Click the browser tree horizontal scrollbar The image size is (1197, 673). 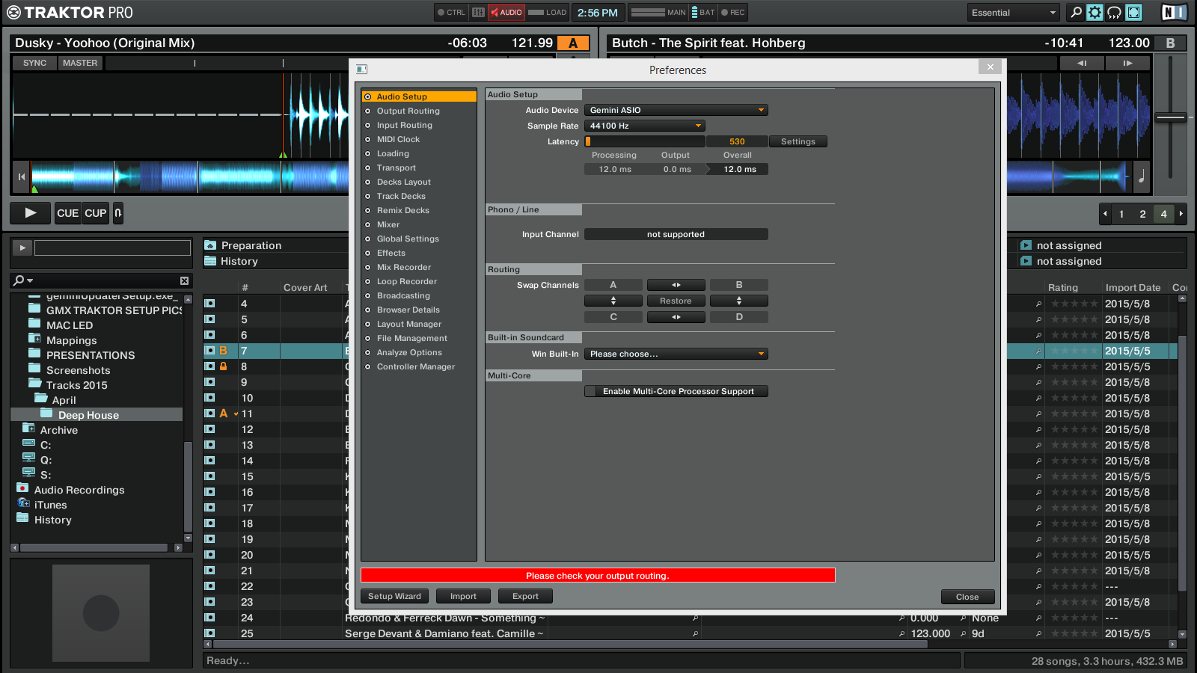(94, 547)
